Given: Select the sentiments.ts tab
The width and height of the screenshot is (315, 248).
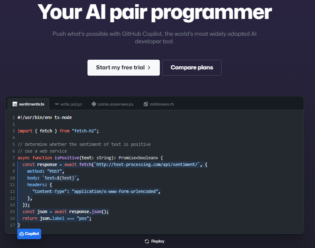Looking at the screenshot, I should [x=28, y=104].
